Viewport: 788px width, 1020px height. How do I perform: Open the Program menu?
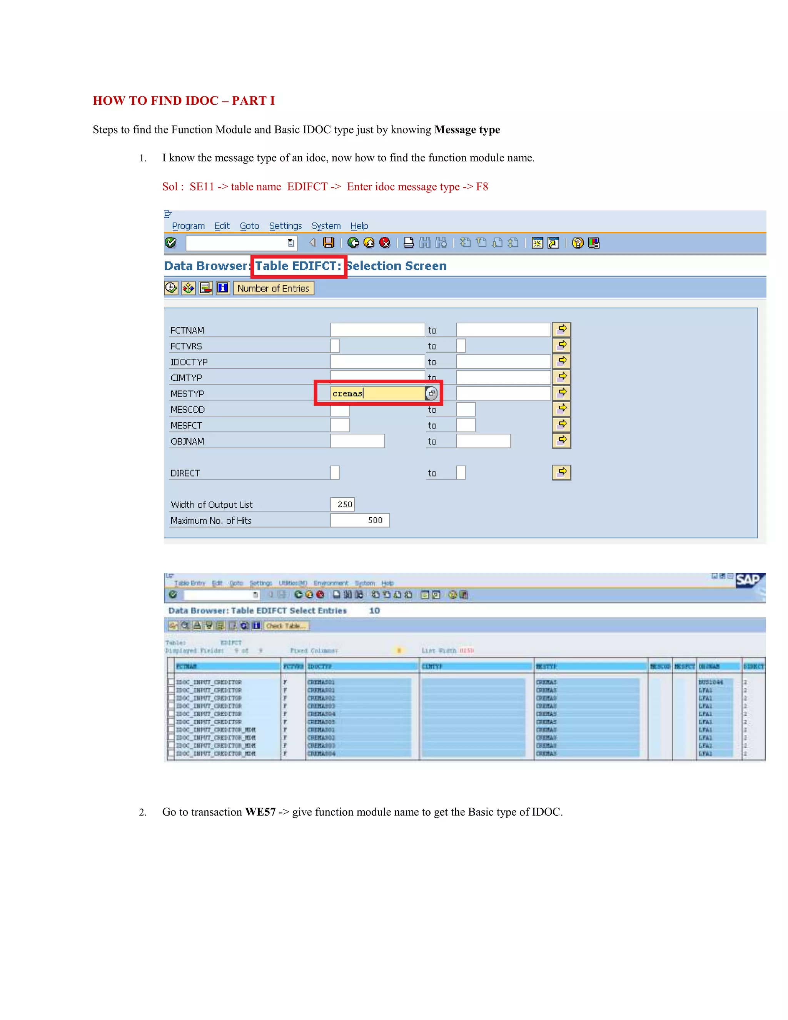coord(189,226)
